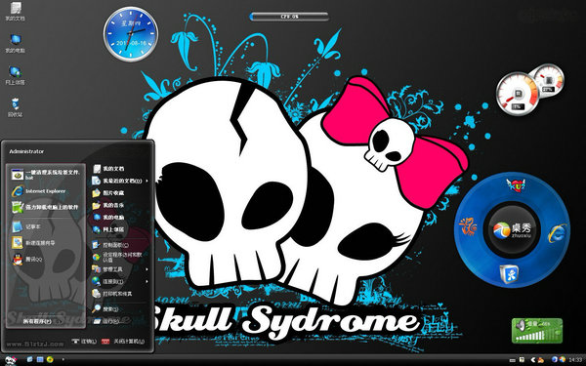The height and width of the screenshot is (366, 586).
Task: Expand the recent documents submenu arrow
Action: 146,181
